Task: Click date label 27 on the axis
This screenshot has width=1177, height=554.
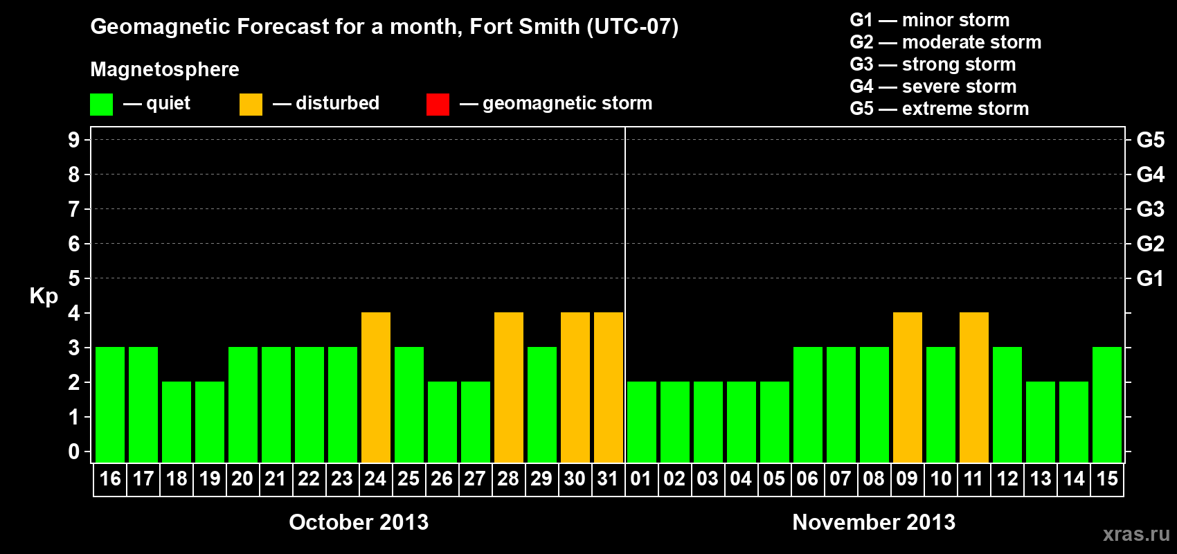Action: 475,479
